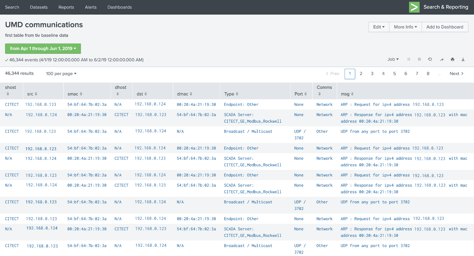This screenshot has width=474, height=256.
Task: Pause the running search job
Action: pos(409,59)
